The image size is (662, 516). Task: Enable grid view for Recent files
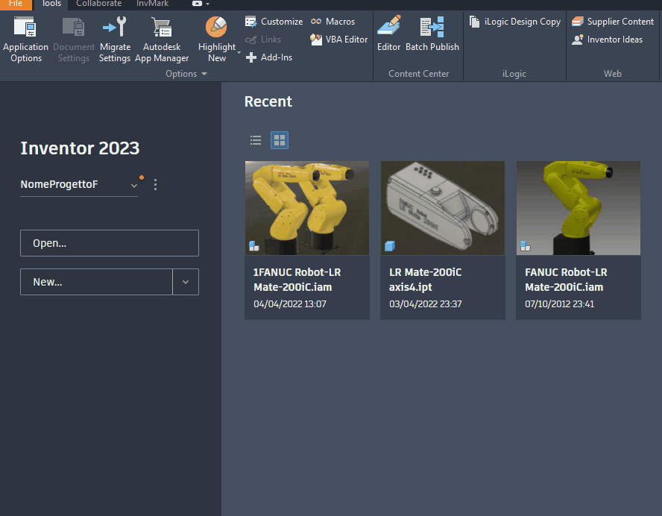pyautogui.click(x=279, y=139)
